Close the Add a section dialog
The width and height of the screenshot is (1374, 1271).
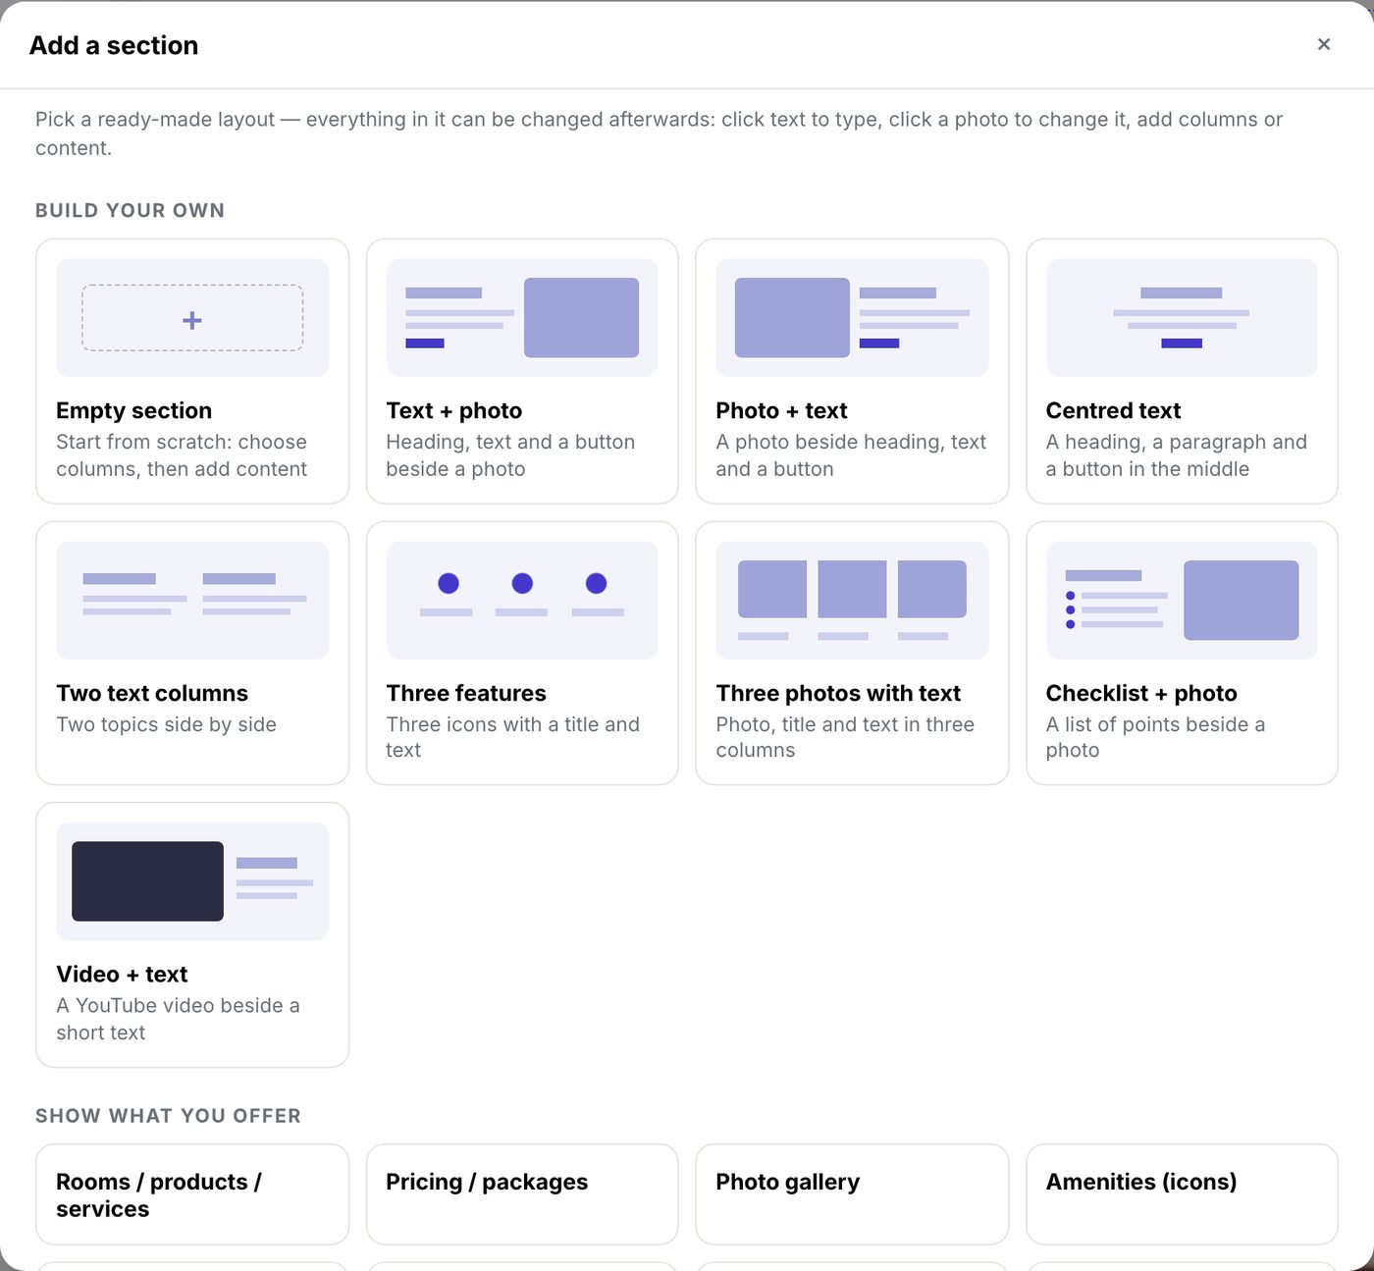pyautogui.click(x=1323, y=44)
